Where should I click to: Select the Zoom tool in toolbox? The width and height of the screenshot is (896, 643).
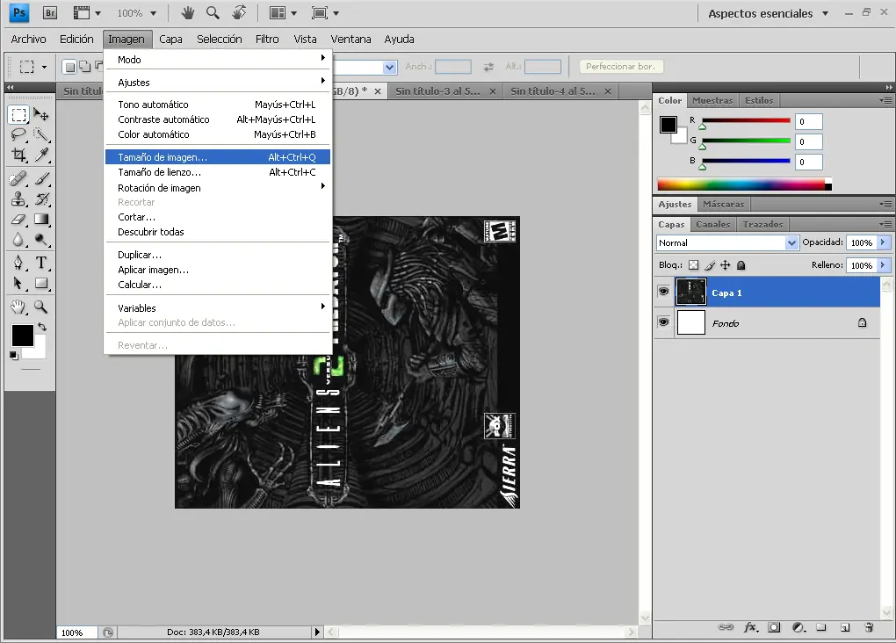(x=41, y=307)
